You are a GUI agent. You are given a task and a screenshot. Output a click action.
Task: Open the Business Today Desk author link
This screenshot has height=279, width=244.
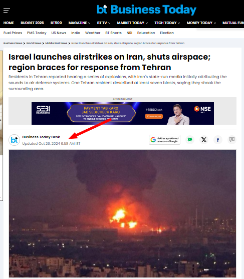coord(41,137)
